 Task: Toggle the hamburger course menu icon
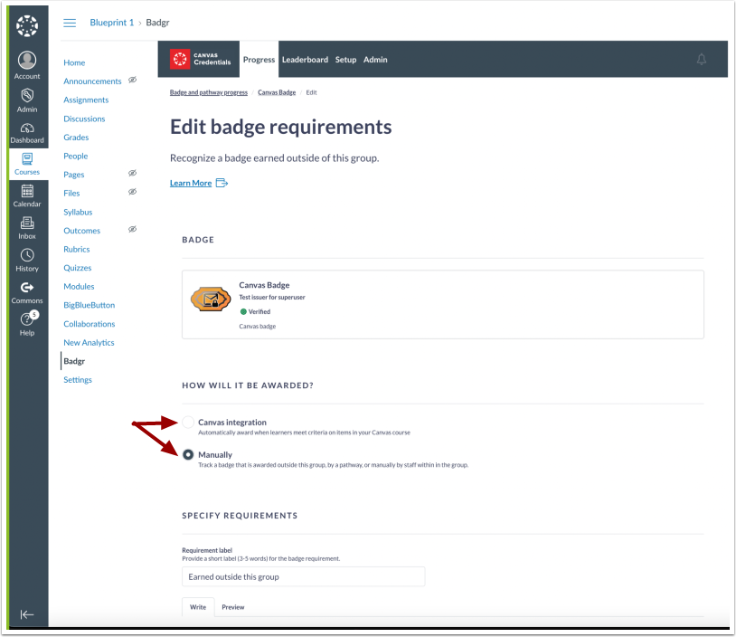click(x=70, y=23)
